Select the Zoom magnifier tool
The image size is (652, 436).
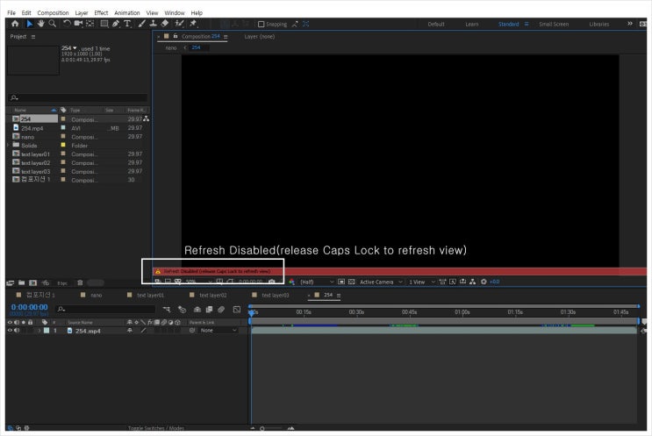[x=53, y=24]
